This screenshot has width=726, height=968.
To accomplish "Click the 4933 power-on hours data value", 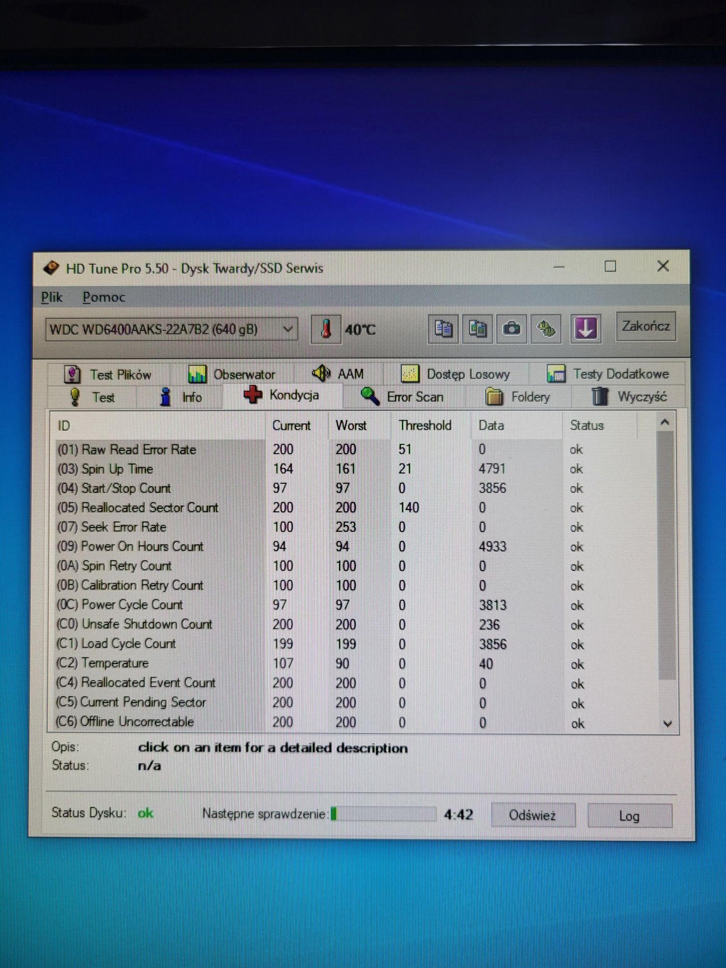I will [492, 546].
